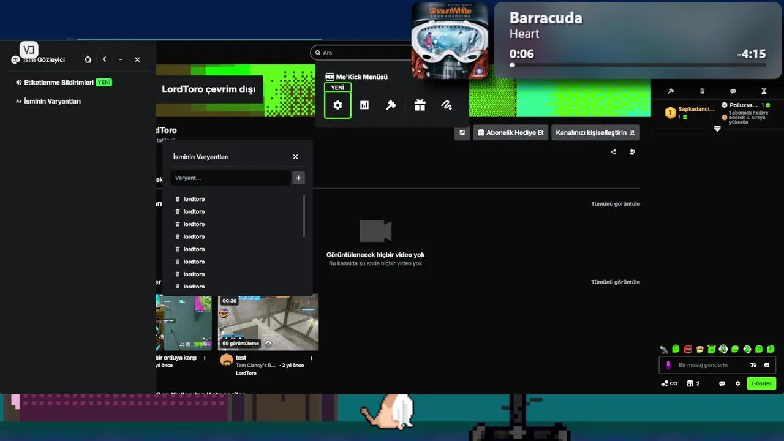Click the purple microphone icon in chat input
The width and height of the screenshot is (784, 441).
pos(668,365)
